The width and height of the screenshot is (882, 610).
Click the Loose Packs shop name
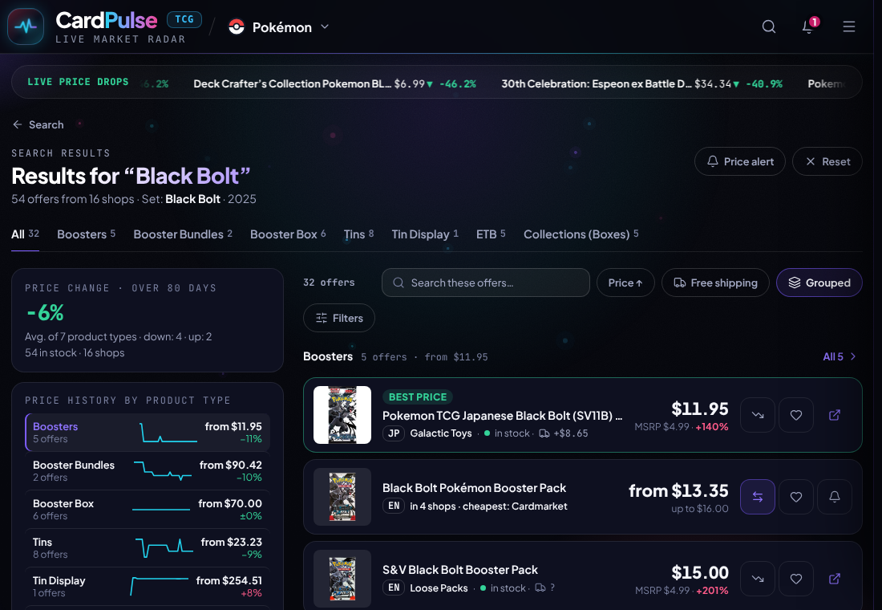point(439,588)
